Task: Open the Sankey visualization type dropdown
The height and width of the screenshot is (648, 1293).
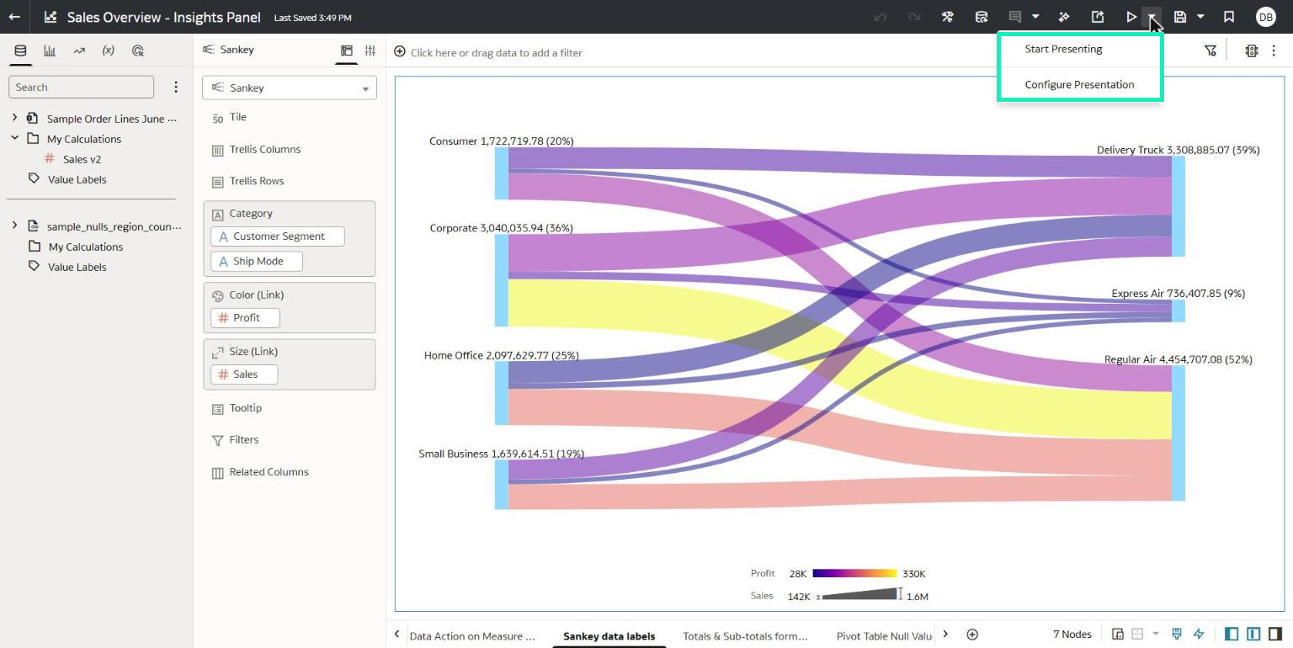Action: pos(290,88)
